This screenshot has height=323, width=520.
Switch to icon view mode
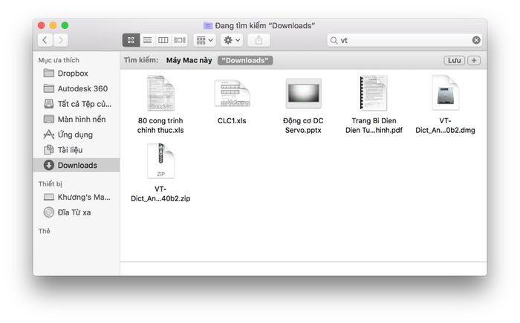point(131,40)
